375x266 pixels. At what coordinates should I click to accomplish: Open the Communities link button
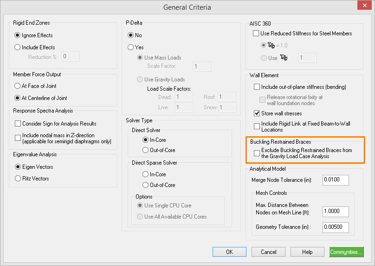pos(346,252)
